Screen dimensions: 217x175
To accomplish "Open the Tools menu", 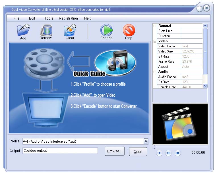I will tap(49, 18).
